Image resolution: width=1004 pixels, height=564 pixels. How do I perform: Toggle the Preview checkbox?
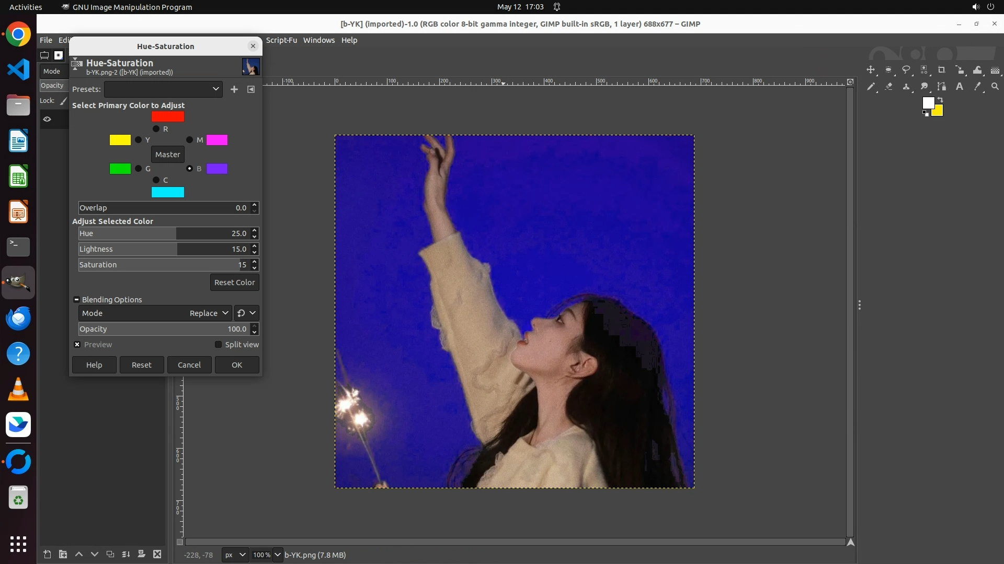pyautogui.click(x=77, y=345)
